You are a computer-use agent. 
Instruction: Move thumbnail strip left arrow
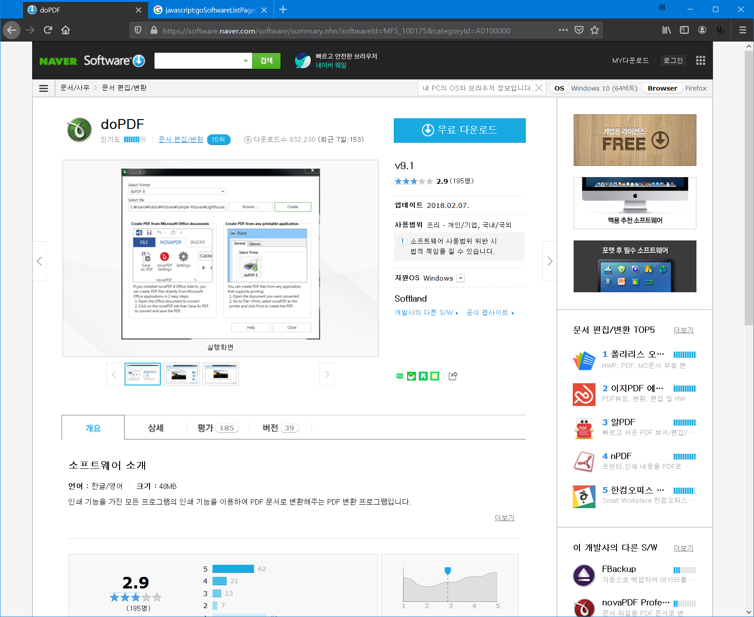coord(114,374)
